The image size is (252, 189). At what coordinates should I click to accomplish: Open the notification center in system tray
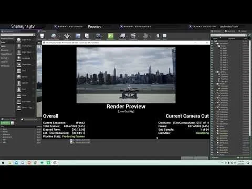pos(248,163)
